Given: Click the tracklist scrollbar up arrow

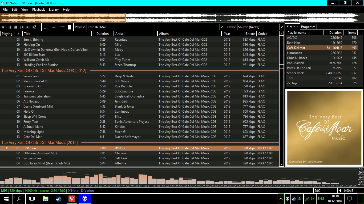Looking at the screenshot, I should point(282,34).
